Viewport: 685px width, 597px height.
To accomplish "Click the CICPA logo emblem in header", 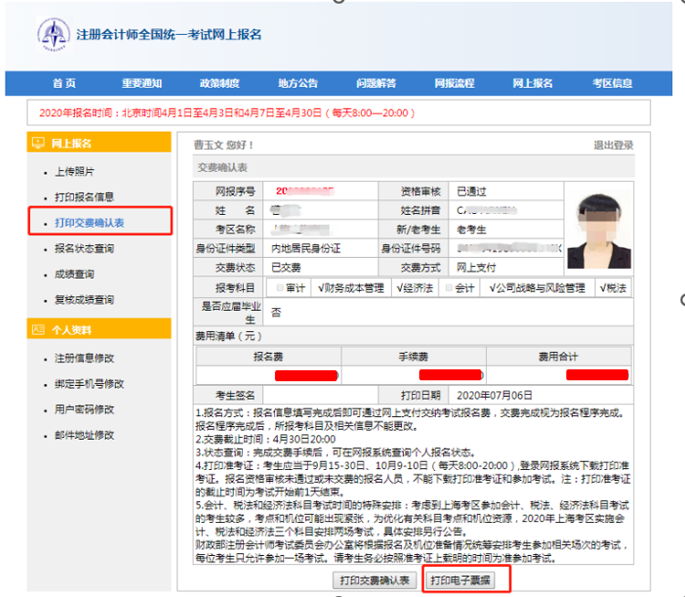I will (x=53, y=36).
